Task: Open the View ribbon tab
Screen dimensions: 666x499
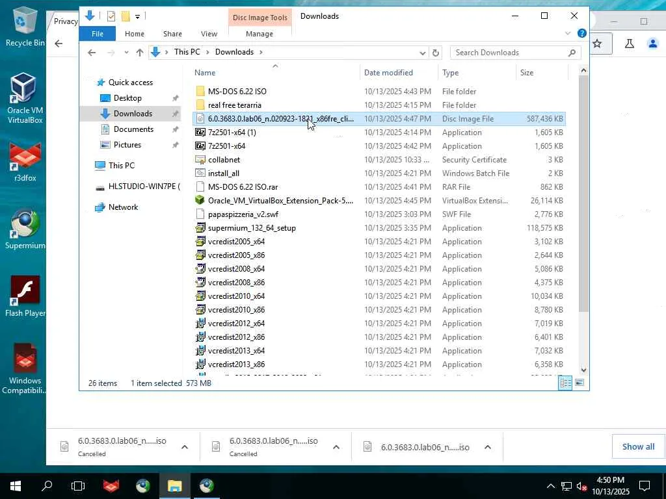Action: [209, 34]
